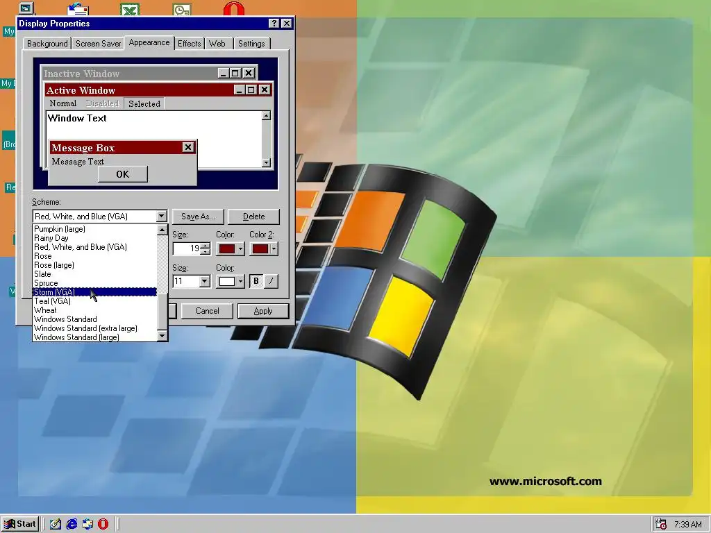
Task: Click the Message Text label in the preview
Action: pos(78,162)
